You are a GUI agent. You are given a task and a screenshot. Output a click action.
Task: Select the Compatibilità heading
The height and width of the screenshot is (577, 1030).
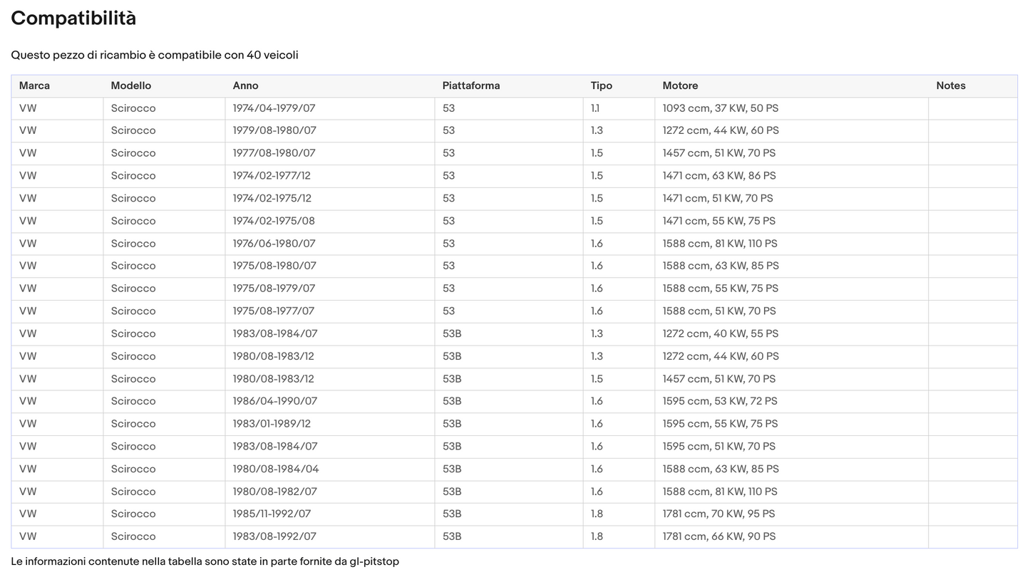73,19
